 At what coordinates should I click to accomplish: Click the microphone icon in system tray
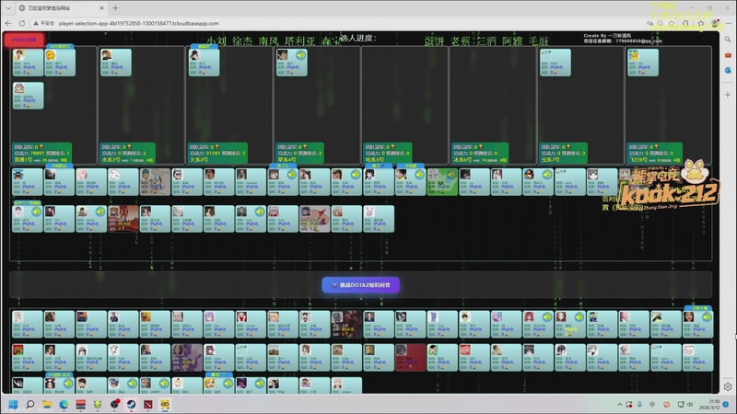(x=639, y=404)
